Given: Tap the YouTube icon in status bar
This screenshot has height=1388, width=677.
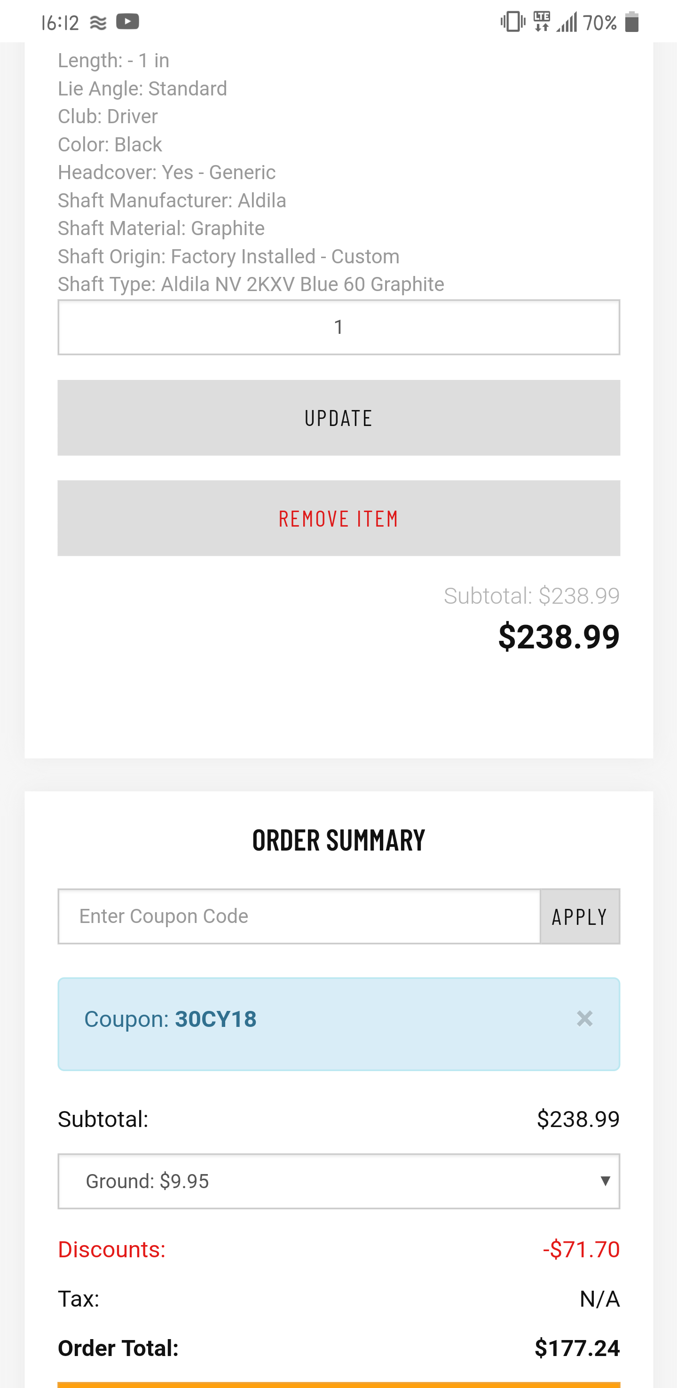Looking at the screenshot, I should click(128, 22).
